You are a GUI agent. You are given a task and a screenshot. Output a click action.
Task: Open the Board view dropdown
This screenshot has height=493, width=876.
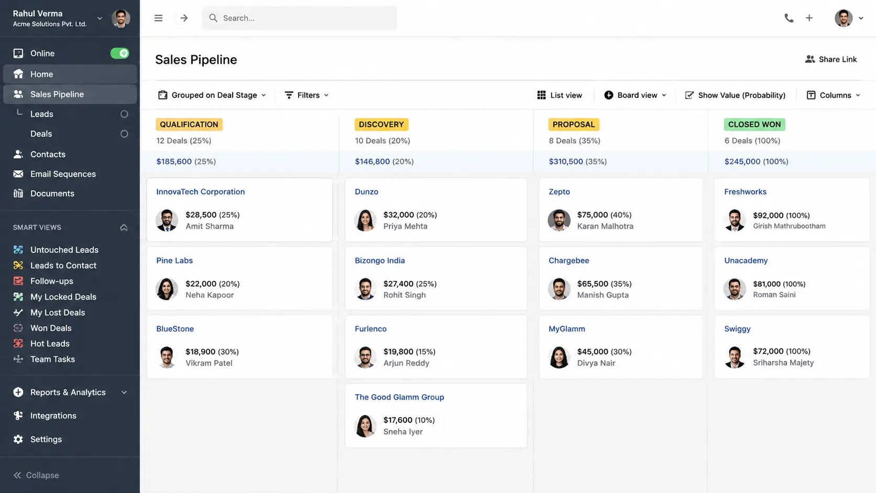(635, 95)
